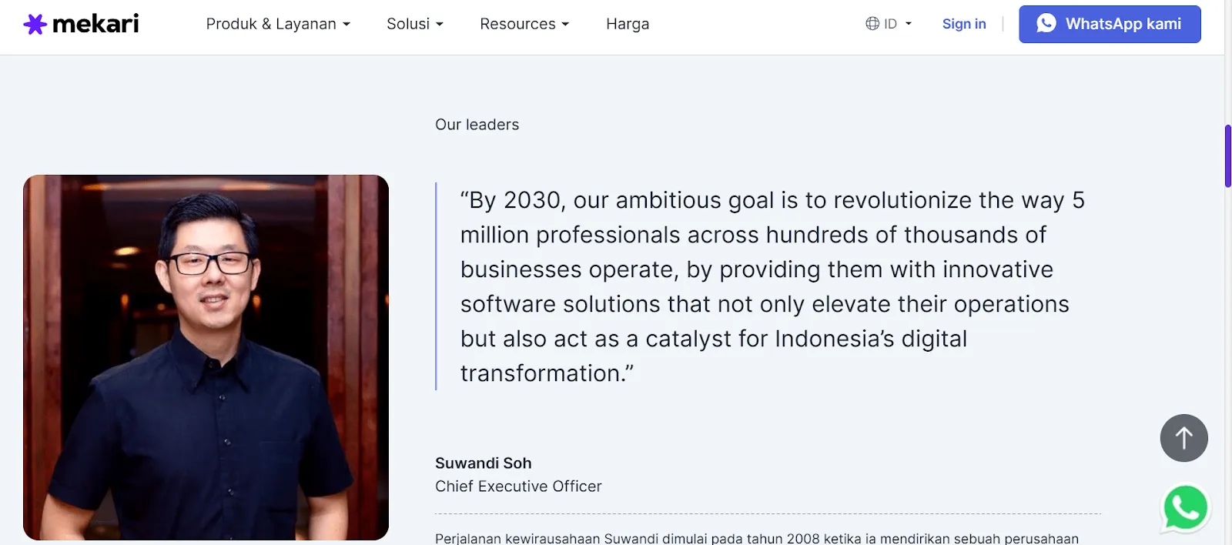This screenshot has height=545, width=1232.
Task: Click the purple WhatsApp bubble at bottom right
Action: tap(1184, 508)
